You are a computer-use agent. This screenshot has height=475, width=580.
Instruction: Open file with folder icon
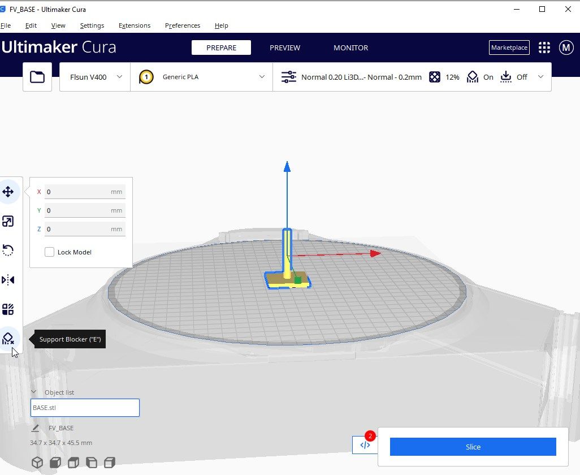[x=37, y=77]
